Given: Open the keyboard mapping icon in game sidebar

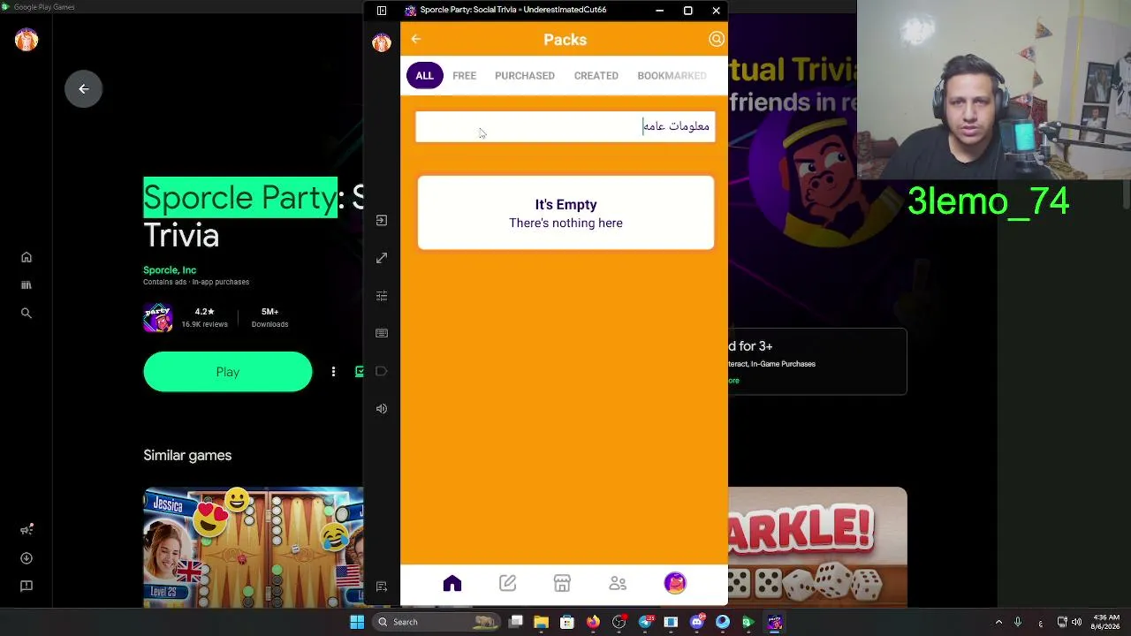Looking at the screenshot, I should tap(382, 333).
